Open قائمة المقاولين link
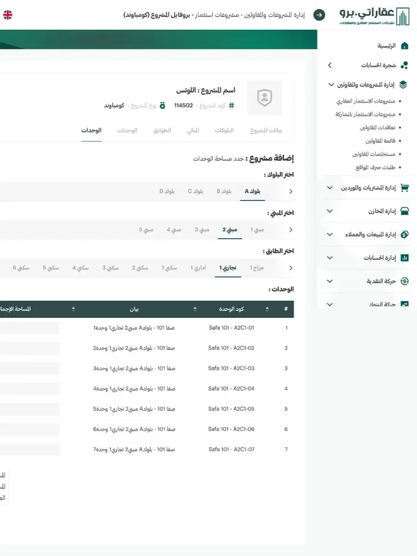The height and width of the screenshot is (556, 417). 381,141
